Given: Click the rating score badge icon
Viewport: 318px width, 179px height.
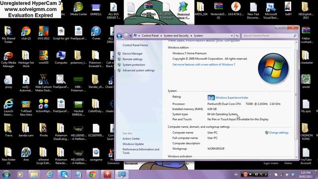Looking at the screenshot, I should click(x=211, y=97).
